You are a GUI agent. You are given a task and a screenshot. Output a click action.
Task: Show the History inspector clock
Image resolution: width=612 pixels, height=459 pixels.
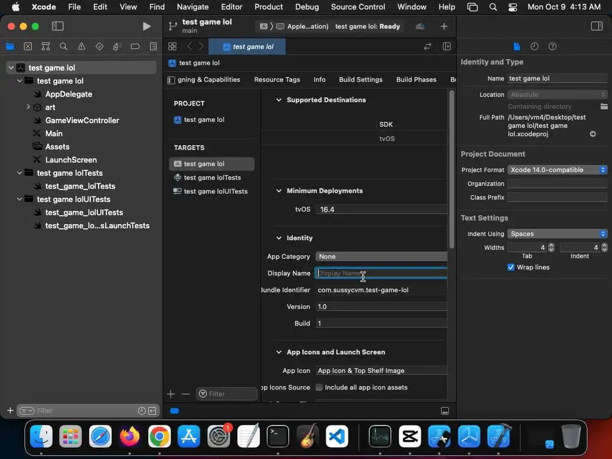(x=534, y=47)
